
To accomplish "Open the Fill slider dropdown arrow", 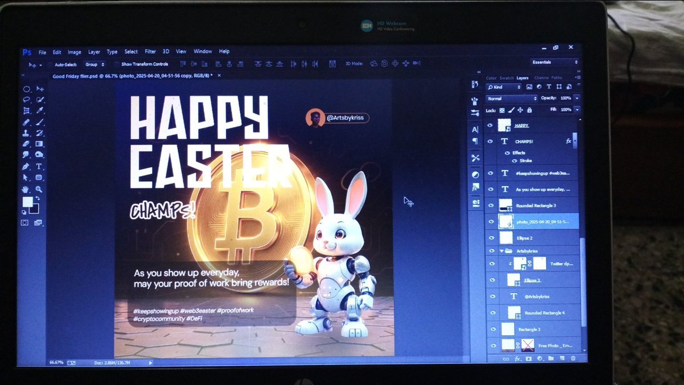I will pyautogui.click(x=577, y=110).
